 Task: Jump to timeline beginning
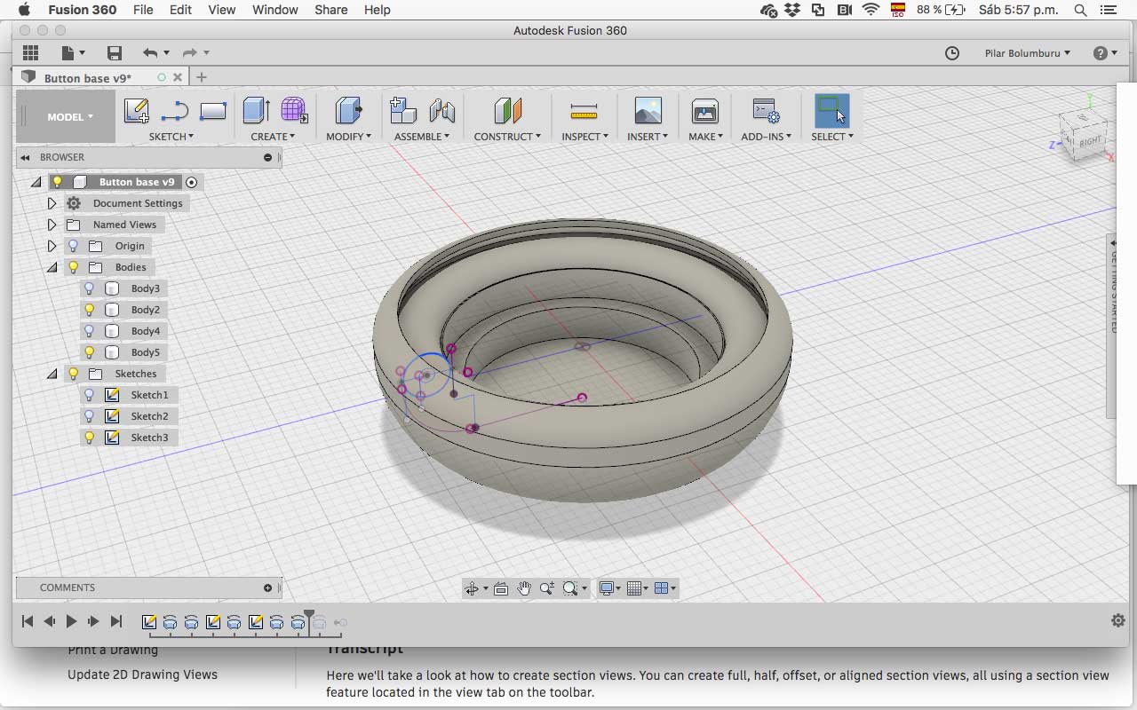coord(28,621)
